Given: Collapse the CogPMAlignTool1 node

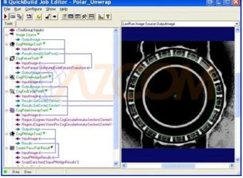Looking at the screenshot, I should pyautogui.click(x=7, y=44).
